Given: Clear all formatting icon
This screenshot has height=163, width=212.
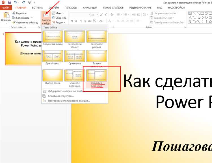Looking at the screenshot, I should [x=112, y=15].
